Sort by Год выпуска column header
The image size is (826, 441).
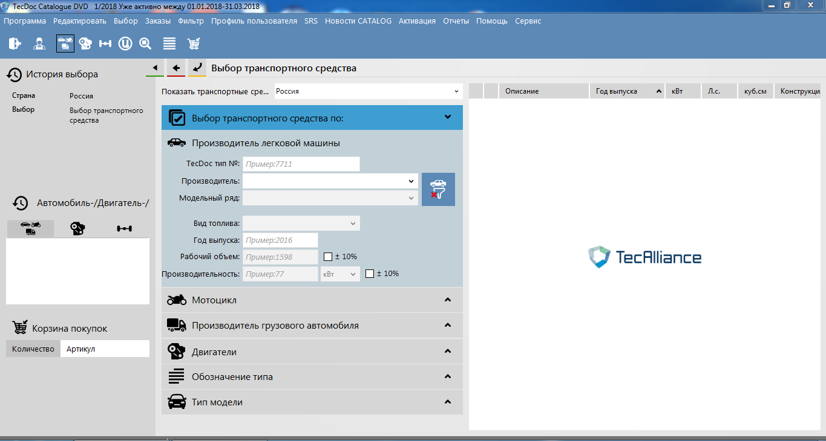(627, 91)
